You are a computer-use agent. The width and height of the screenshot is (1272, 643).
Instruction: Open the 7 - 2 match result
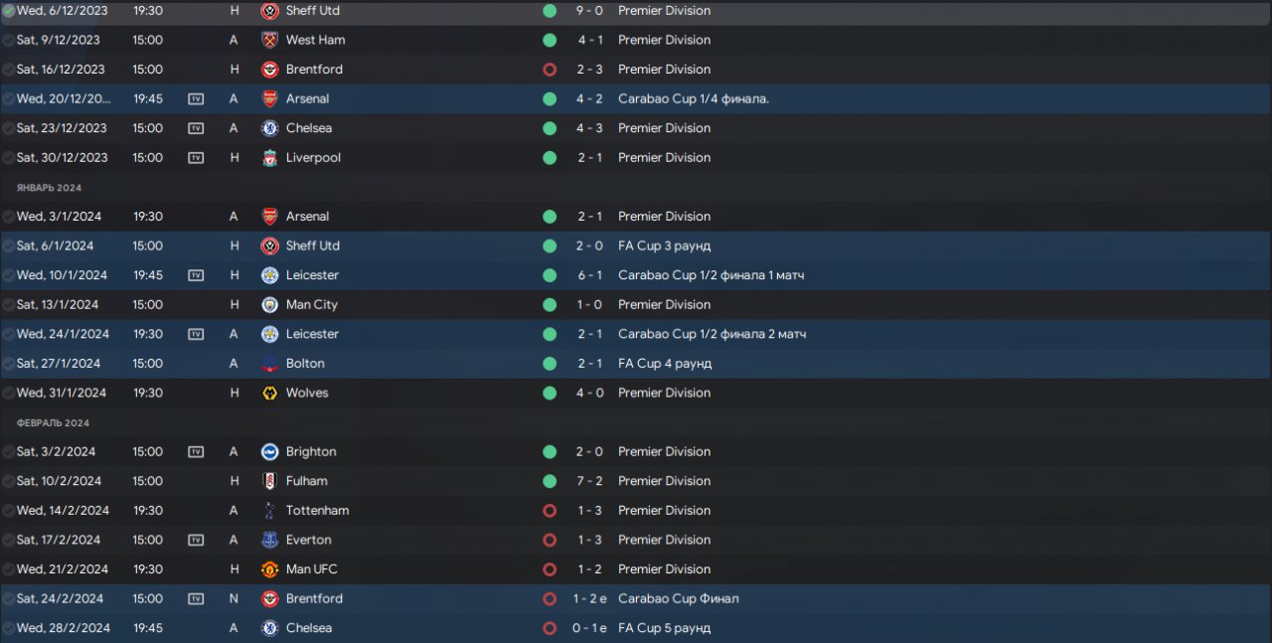pyautogui.click(x=589, y=481)
